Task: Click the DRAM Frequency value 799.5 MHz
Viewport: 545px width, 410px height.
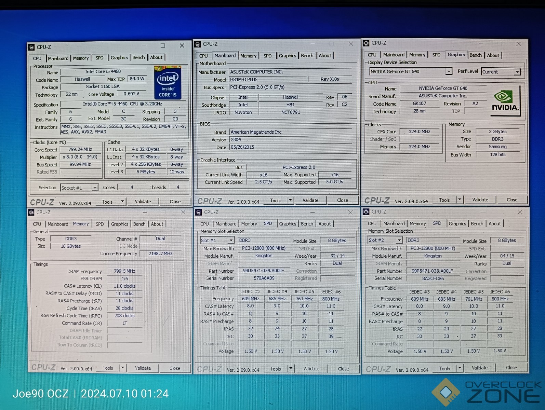Action: (x=124, y=271)
